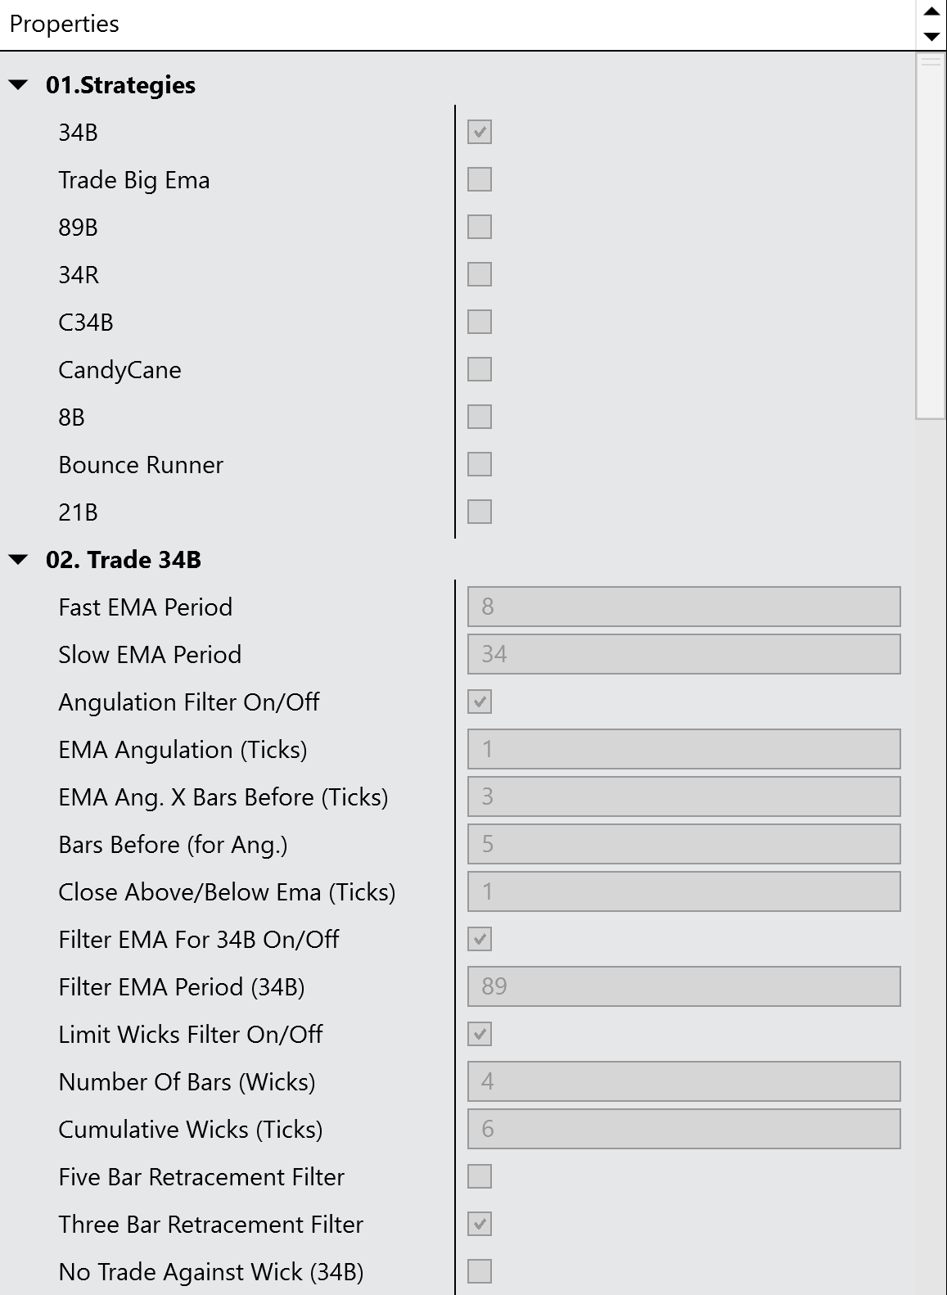The height and width of the screenshot is (1295, 947).
Task: Collapse the 01.Strategies section
Action: click(18, 84)
